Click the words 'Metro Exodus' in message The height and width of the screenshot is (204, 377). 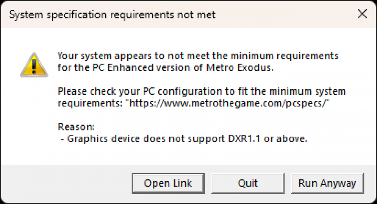[240, 68]
